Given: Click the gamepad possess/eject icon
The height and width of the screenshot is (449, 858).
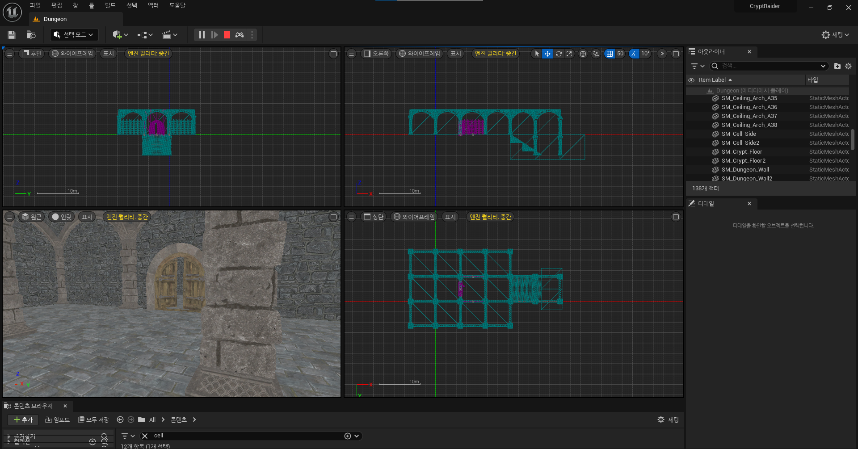Looking at the screenshot, I should click(240, 35).
